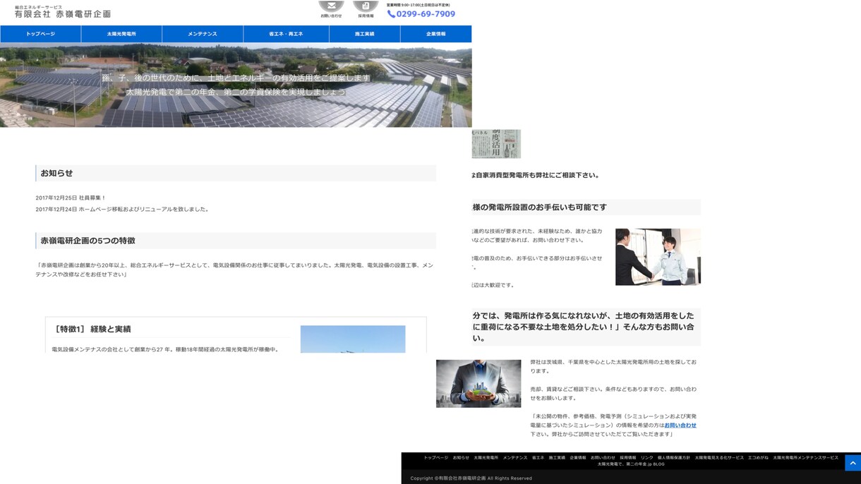The width and height of the screenshot is (861, 484).
Task: Click the 2017年12月25日 社員募集 news entry
Action: 71,198
